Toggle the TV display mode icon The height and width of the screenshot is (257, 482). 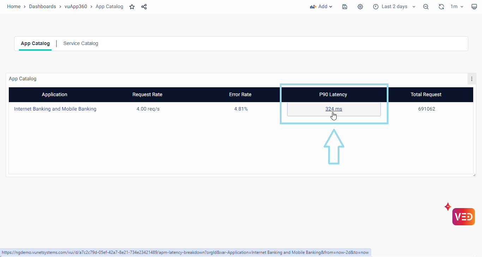(x=474, y=7)
